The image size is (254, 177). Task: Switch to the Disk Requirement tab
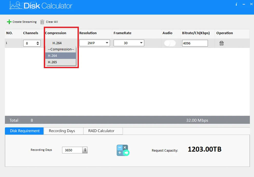(24, 131)
